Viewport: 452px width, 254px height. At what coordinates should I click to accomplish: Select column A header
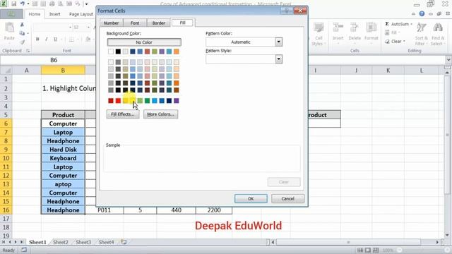point(27,71)
